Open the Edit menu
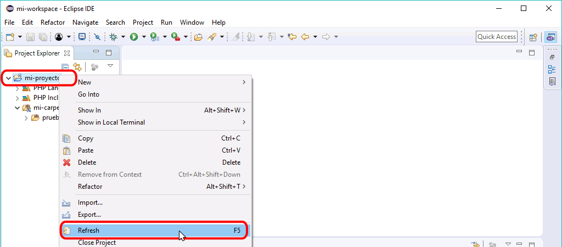The width and height of the screenshot is (562, 247). pos(27,22)
